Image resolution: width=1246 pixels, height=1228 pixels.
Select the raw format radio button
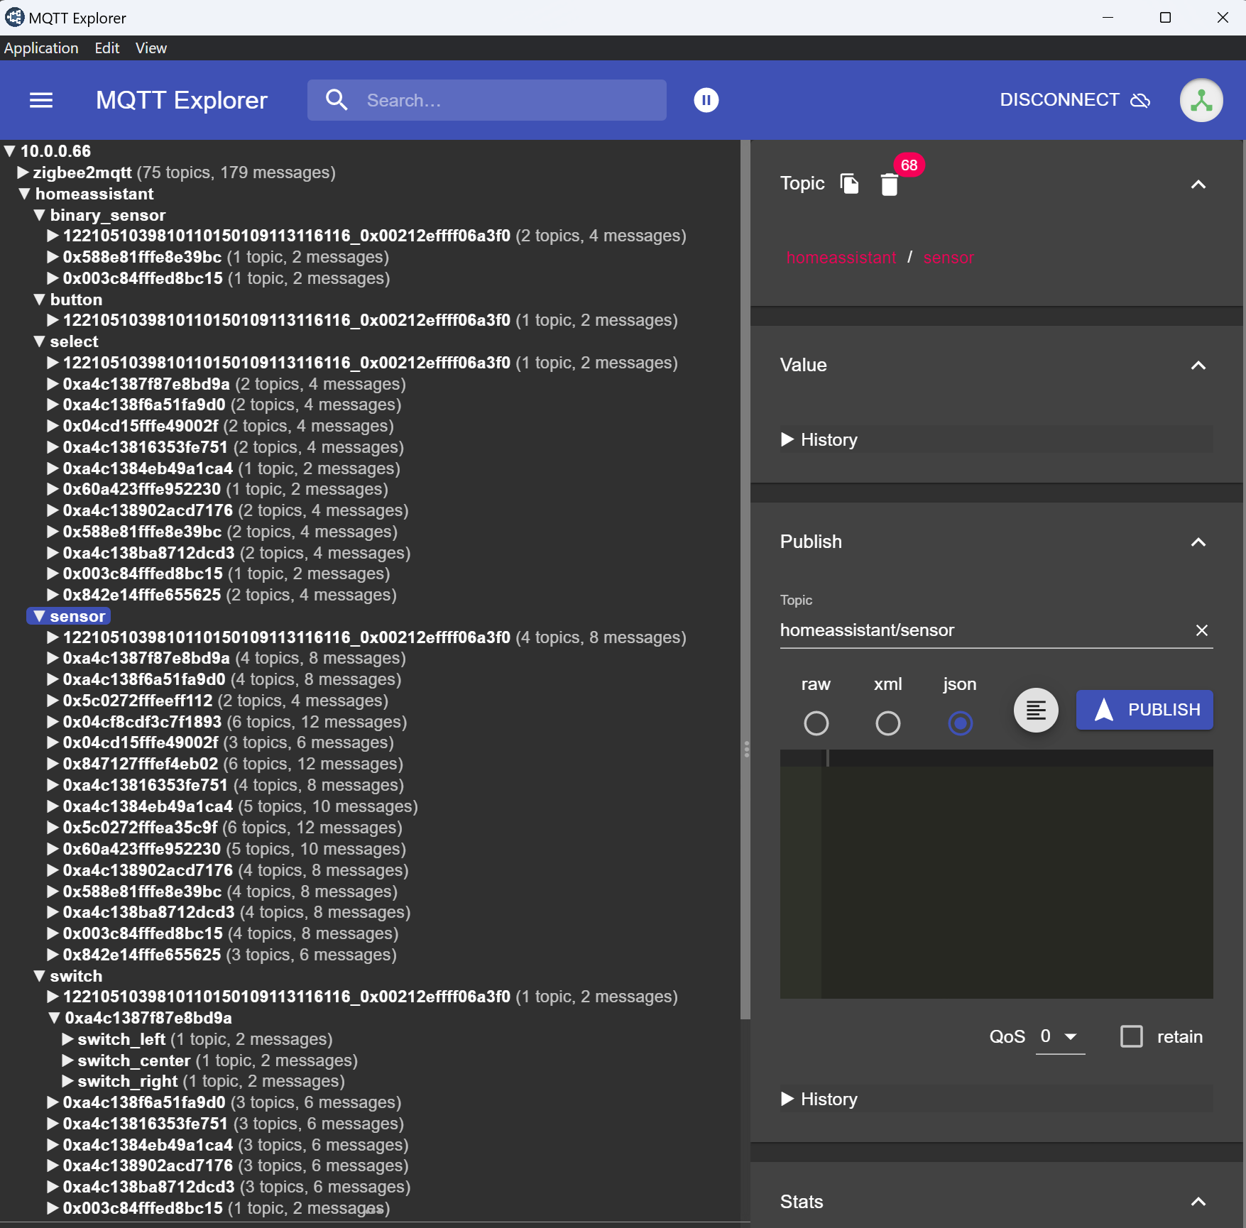816,723
